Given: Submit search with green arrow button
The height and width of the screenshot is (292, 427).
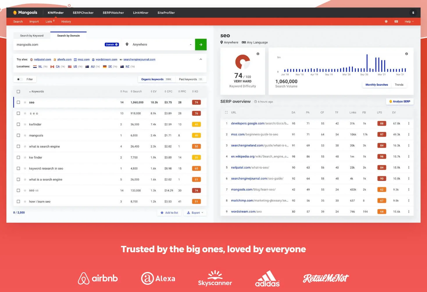Looking at the screenshot, I should tap(201, 45).
